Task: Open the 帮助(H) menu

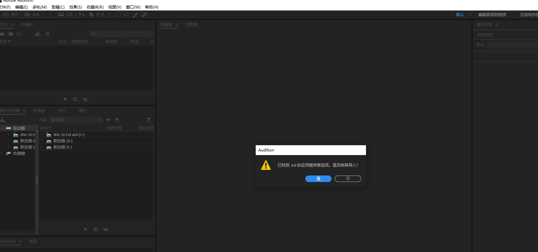Action: coord(152,7)
